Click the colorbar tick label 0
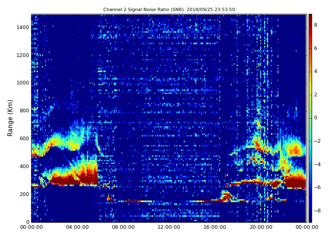The image size is (328, 246). (x=316, y=118)
